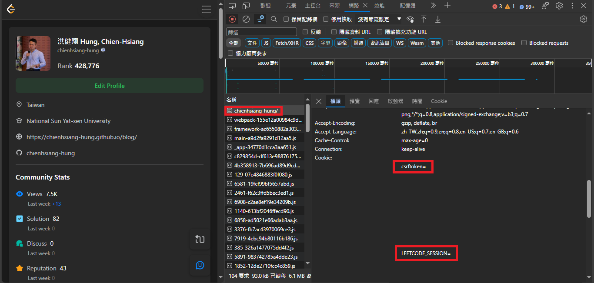
Task: Tick the 隱藏擴充功能 URL checkbox
Action: (380, 32)
